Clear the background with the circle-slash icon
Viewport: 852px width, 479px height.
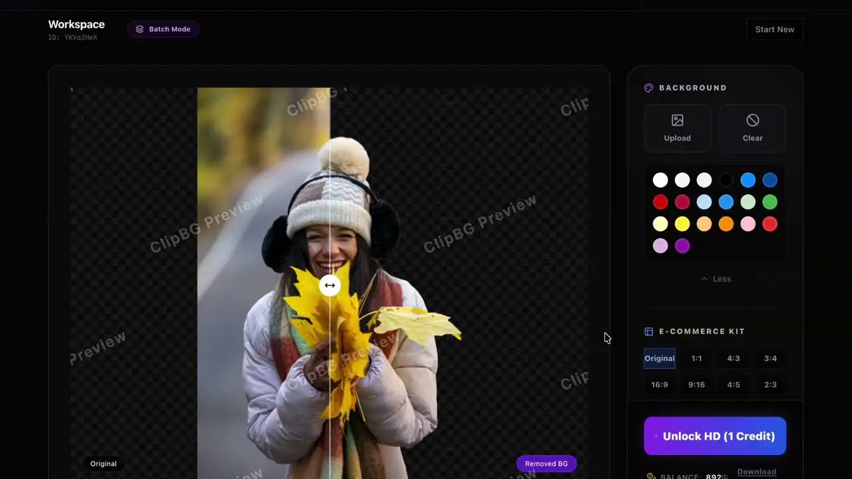pos(752,128)
